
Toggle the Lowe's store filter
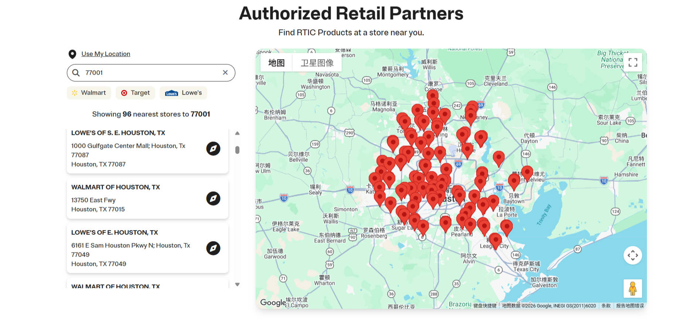point(183,93)
